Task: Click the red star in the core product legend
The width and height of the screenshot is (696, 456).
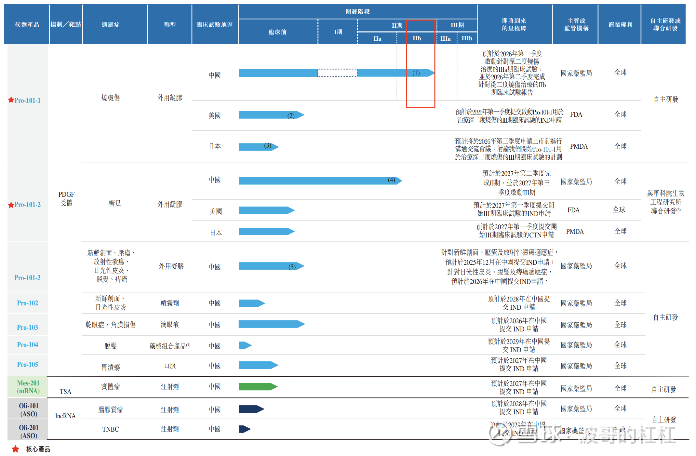Action: click(15, 449)
